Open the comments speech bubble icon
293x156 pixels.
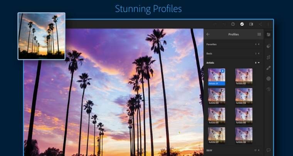pyautogui.click(x=269, y=150)
